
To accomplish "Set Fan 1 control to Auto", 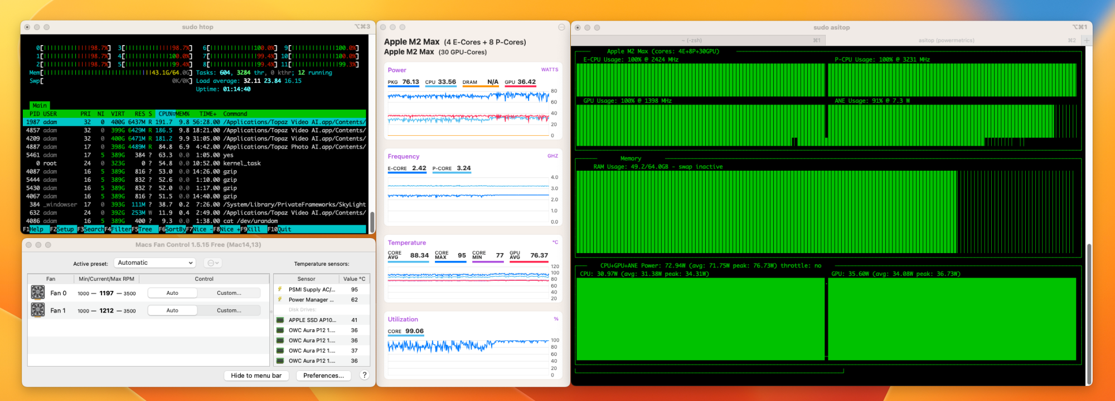I will click(x=172, y=310).
